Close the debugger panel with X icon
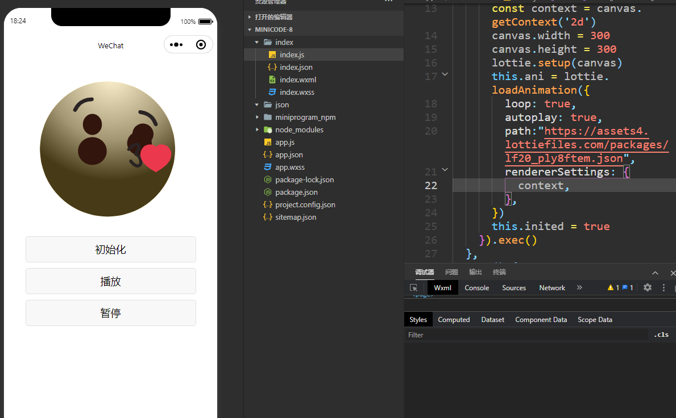The height and width of the screenshot is (418, 676). (x=673, y=273)
